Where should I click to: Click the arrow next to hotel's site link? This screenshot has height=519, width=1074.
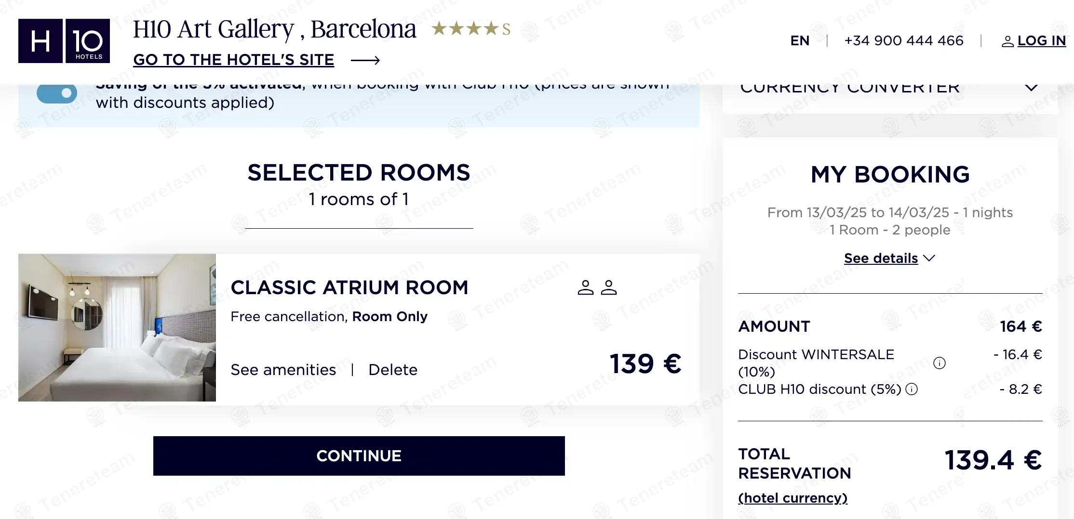tap(365, 60)
